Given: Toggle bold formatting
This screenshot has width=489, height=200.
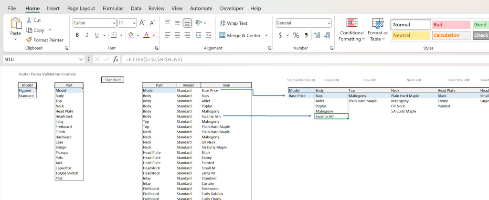Looking at the screenshot, I should coord(77,35).
